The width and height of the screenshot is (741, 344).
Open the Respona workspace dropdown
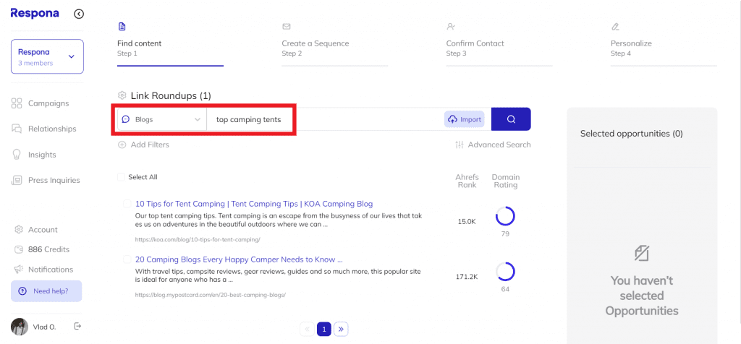pos(47,56)
